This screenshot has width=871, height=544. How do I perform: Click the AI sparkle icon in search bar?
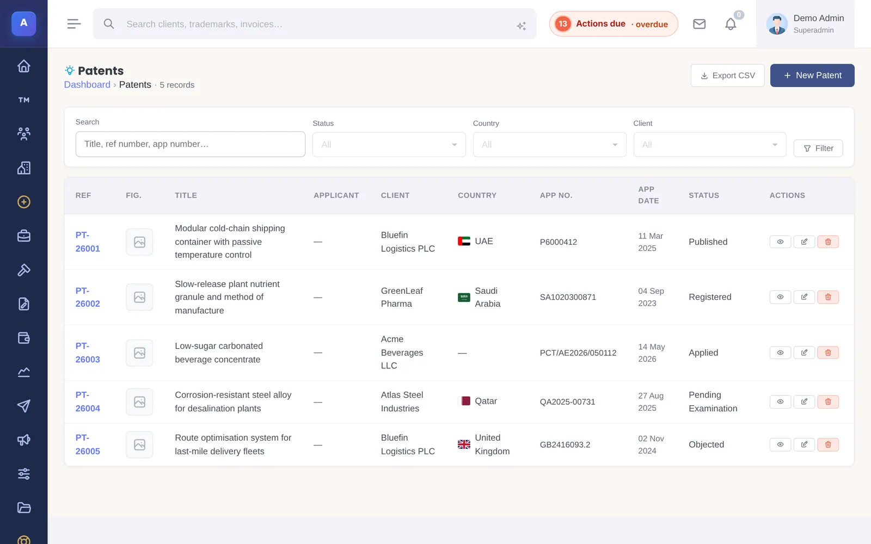tap(521, 26)
